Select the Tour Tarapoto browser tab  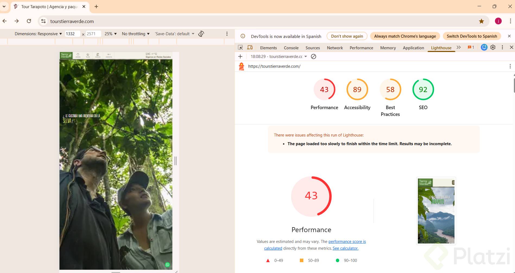point(49,6)
